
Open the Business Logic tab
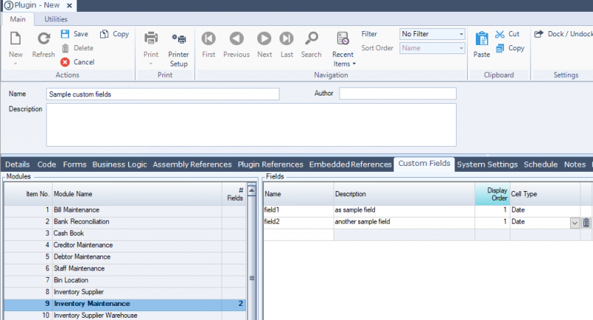tap(121, 164)
